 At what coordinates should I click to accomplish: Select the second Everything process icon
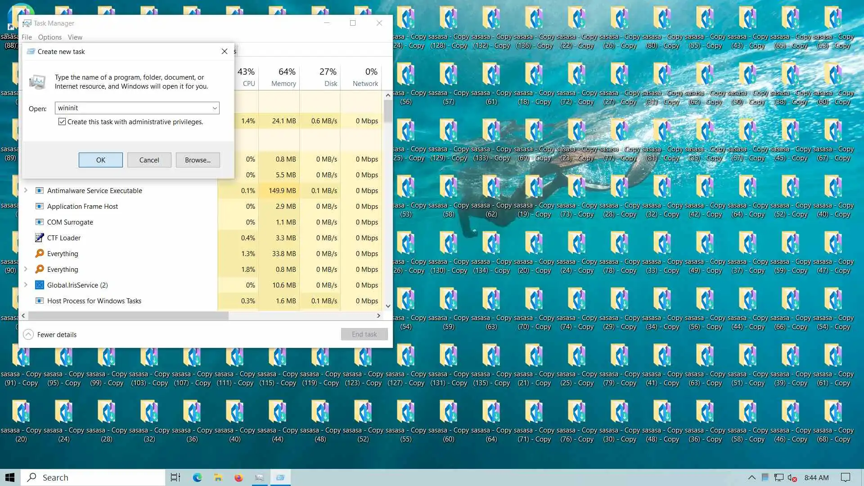coord(40,269)
